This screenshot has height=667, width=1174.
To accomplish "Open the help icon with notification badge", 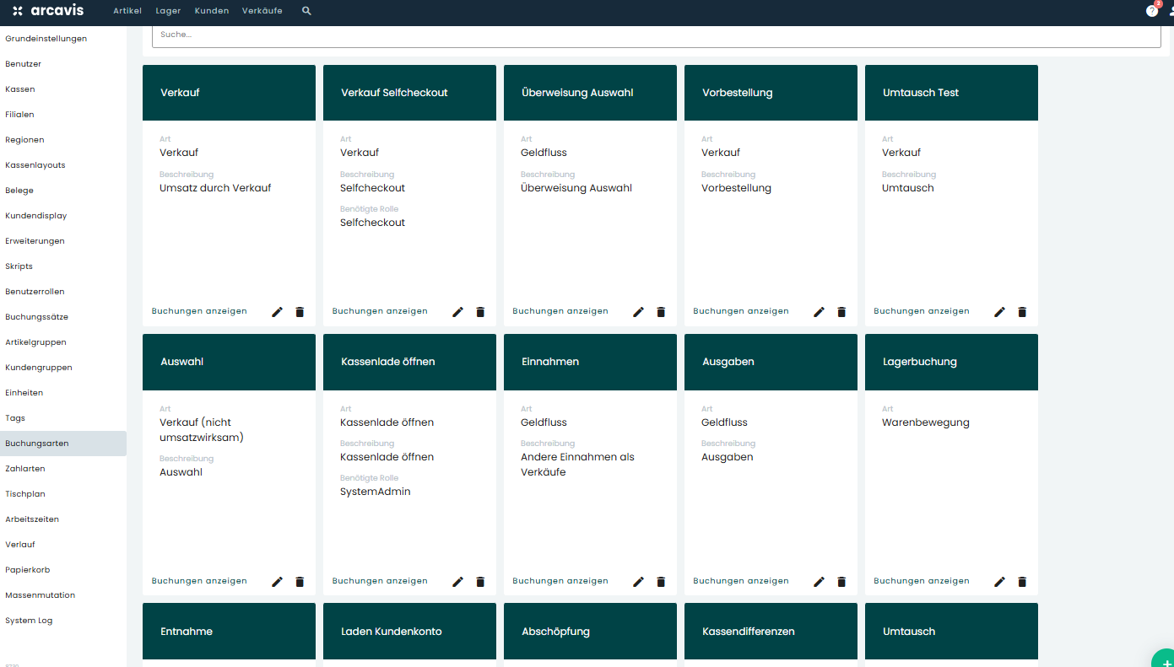I will pyautogui.click(x=1151, y=11).
